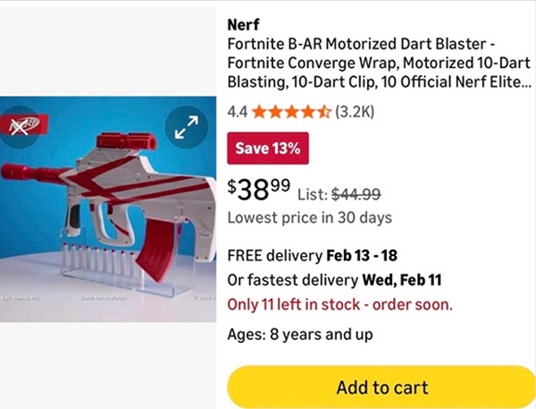This screenshot has width=536, height=409.
Task: Click the FREE delivery Feb 13 - 18 text
Action: [322, 253]
